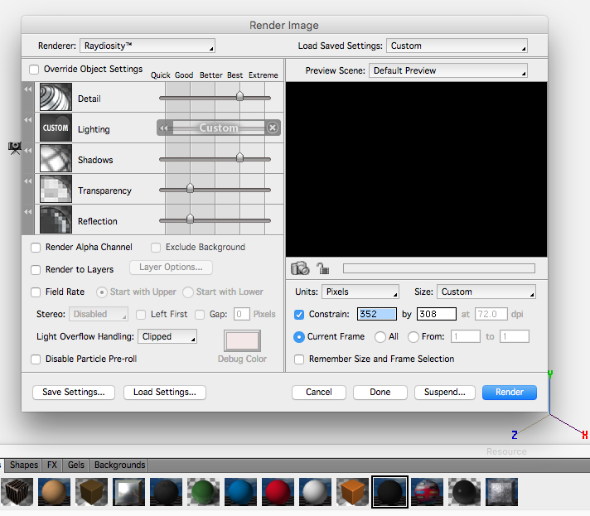
Task: Select the white sphere texture swatch
Action: [x=315, y=492]
